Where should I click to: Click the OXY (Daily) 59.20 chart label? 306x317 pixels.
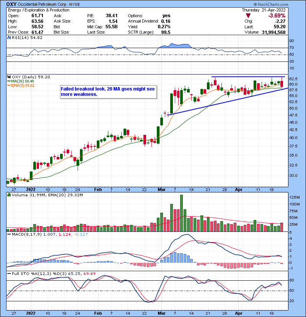31,77
